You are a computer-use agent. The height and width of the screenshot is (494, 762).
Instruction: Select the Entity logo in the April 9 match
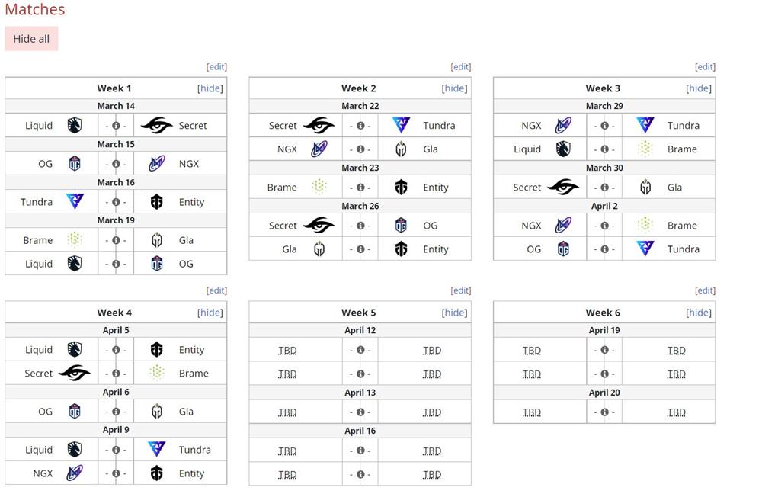pos(156,473)
